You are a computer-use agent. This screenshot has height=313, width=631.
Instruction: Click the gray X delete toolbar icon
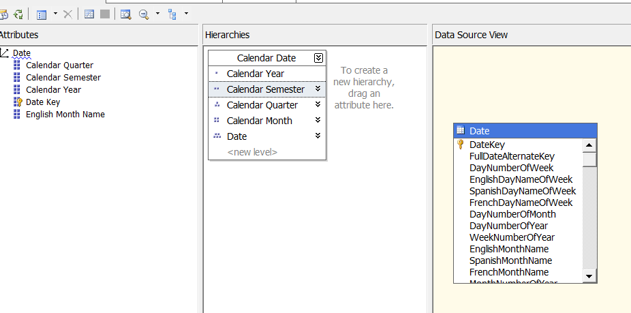(67, 14)
